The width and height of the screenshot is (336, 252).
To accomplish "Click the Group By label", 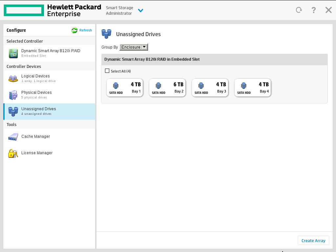I will pyautogui.click(x=110, y=47).
